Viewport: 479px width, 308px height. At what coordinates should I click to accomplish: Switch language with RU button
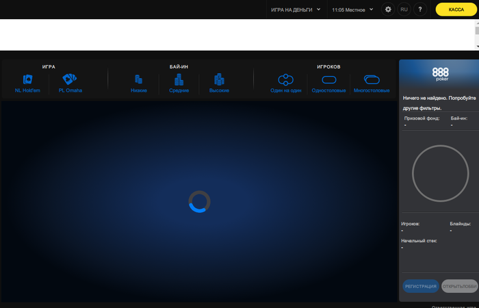point(404,10)
